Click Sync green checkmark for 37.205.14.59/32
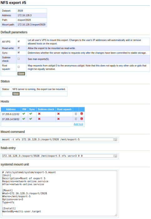The width and height of the screenshot is (151, 219). (x=31, y=119)
